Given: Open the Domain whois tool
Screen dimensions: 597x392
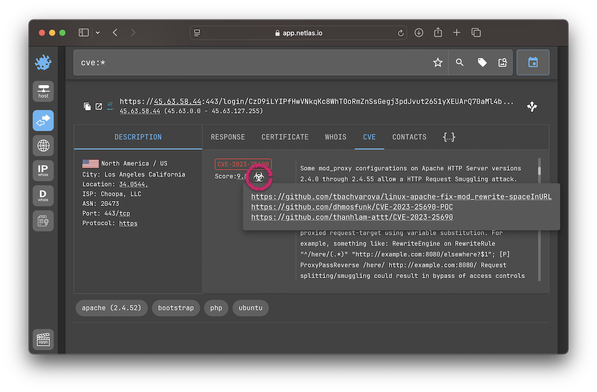Looking at the screenshot, I should [x=43, y=195].
